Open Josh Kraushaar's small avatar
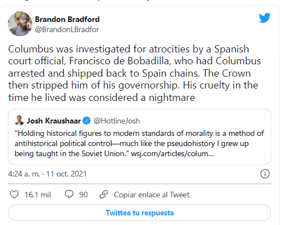 [x=19, y=121]
